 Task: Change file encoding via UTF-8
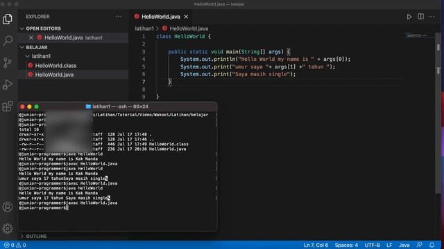372,245
